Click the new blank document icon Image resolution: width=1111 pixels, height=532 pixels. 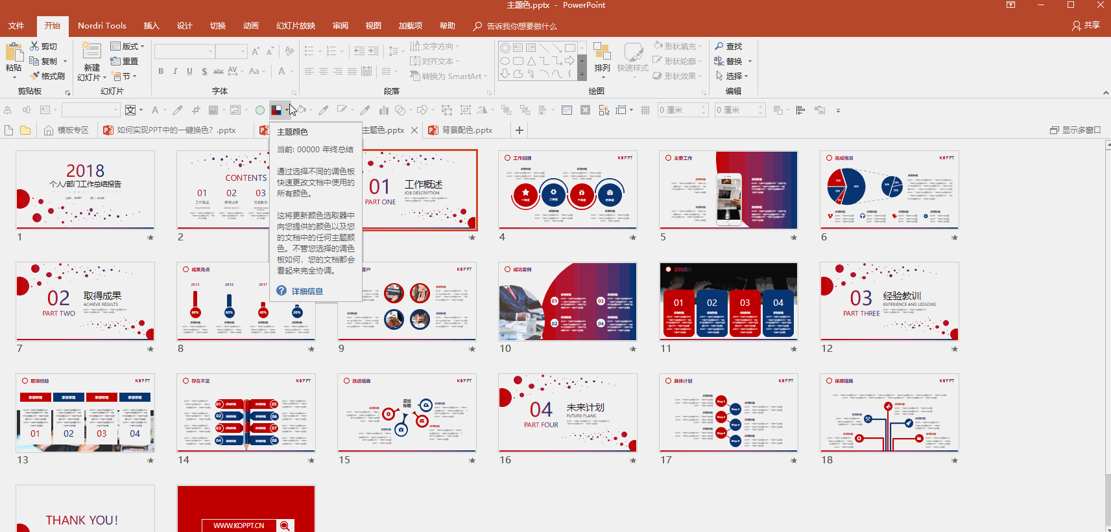coord(9,130)
